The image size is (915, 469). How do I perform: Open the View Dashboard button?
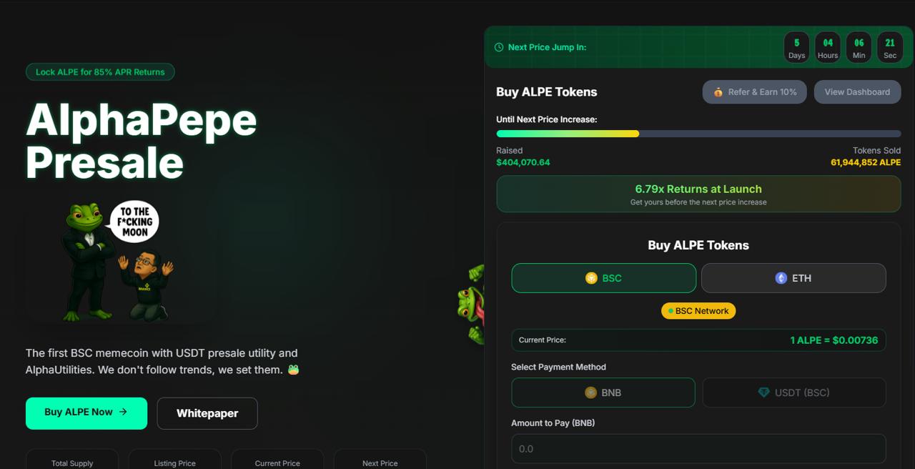(857, 92)
